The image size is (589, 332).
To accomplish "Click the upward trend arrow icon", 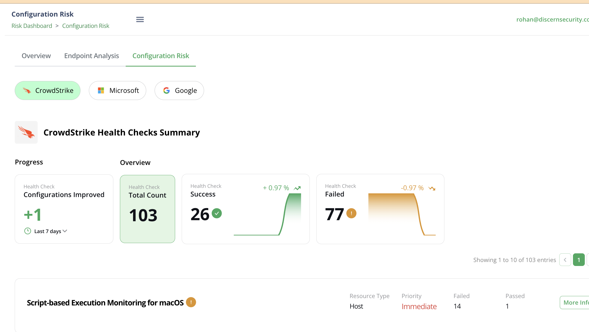I will [297, 188].
